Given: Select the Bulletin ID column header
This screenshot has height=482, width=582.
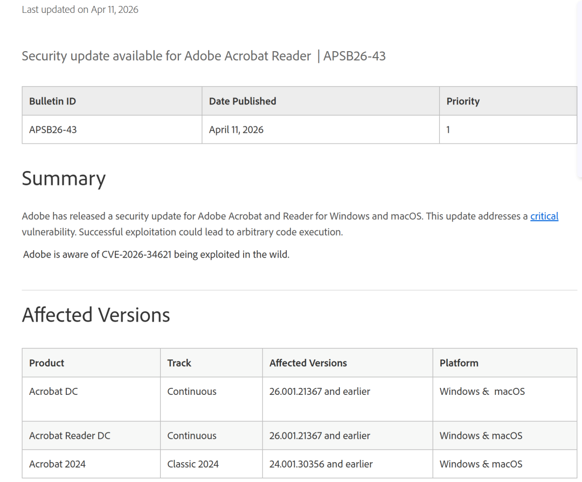Looking at the screenshot, I should click(x=52, y=101).
